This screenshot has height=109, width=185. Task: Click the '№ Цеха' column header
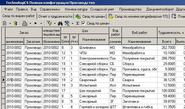65,39
